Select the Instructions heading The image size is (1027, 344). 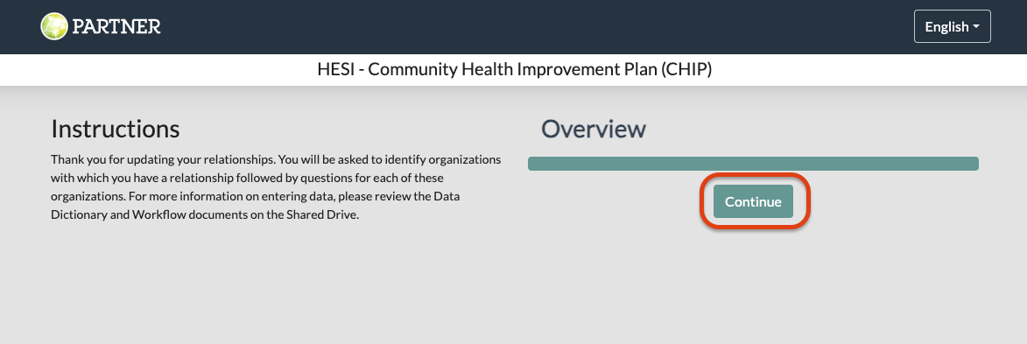(x=116, y=129)
